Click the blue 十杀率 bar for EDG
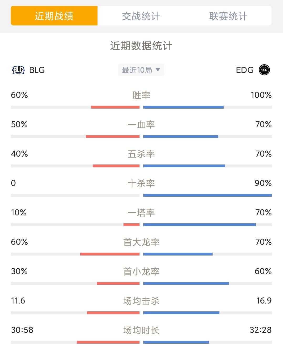Viewport: 283px width, 351px height. click(208, 195)
